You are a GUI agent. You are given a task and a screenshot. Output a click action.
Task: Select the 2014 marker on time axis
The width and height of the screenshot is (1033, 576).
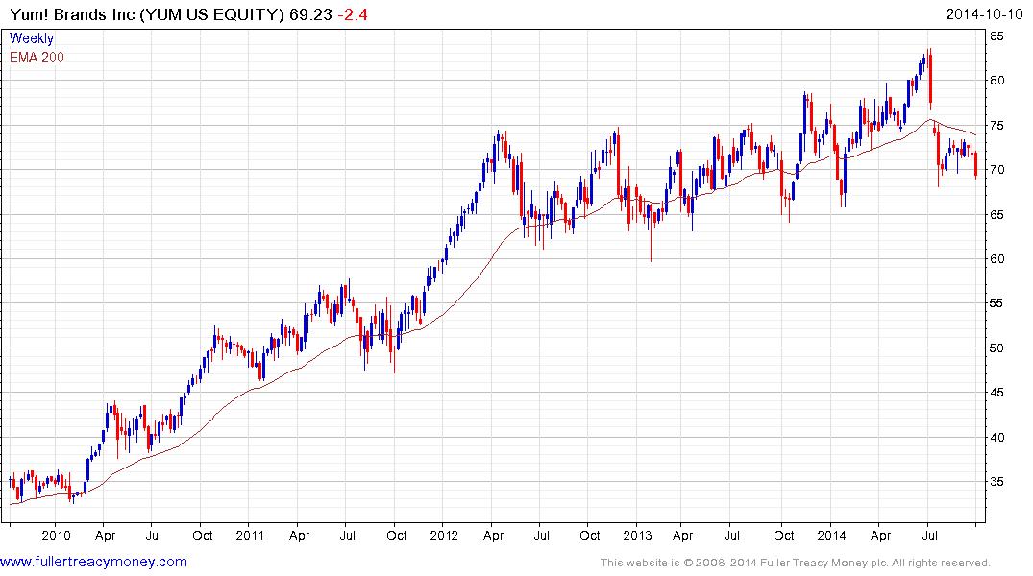point(830,535)
